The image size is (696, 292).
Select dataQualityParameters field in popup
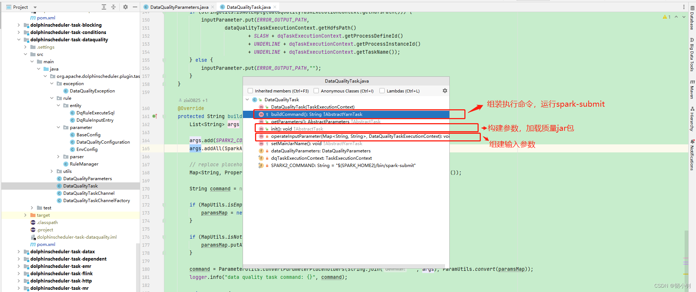321,151
